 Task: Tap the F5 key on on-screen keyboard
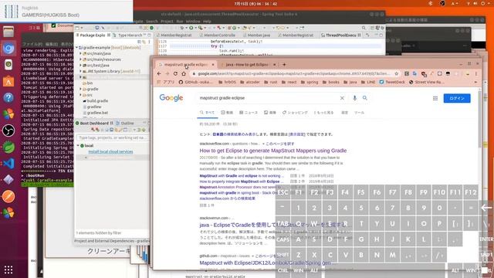[x=360, y=192]
